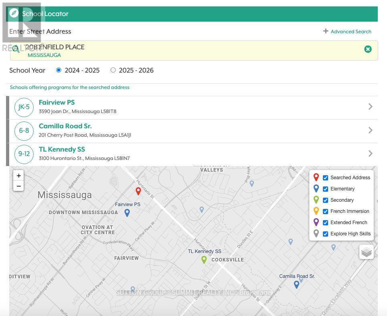
Task: Click the purple Extended French legend pin
Action: tap(316, 222)
